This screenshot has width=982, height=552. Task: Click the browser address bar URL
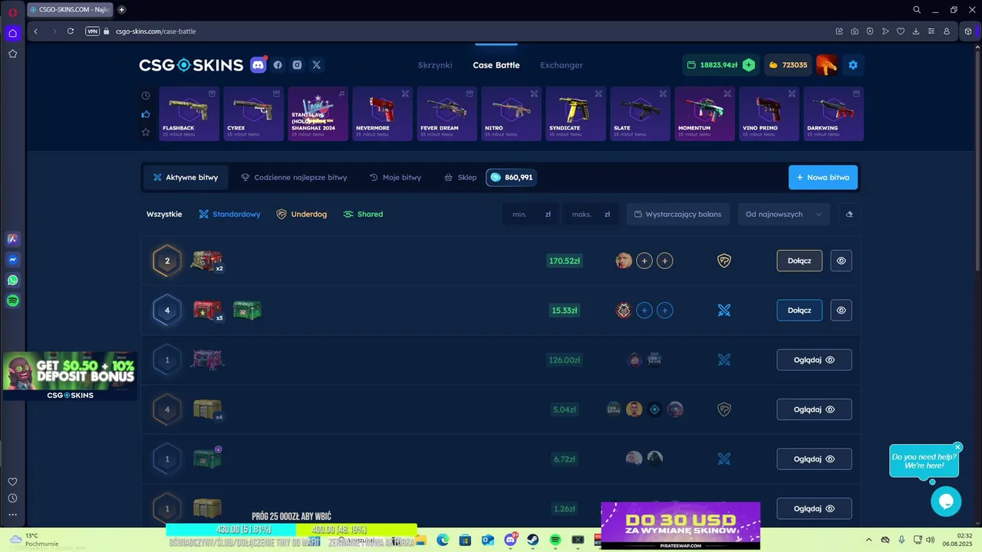[156, 31]
